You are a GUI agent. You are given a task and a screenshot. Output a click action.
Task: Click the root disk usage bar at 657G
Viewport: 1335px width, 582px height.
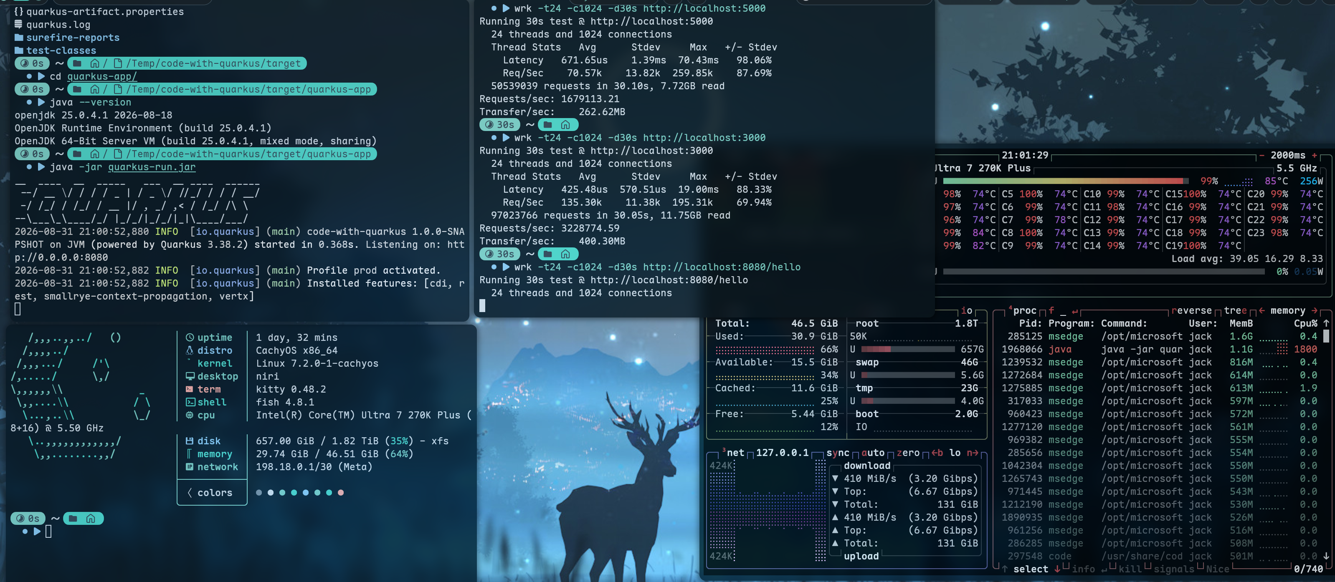coord(908,350)
